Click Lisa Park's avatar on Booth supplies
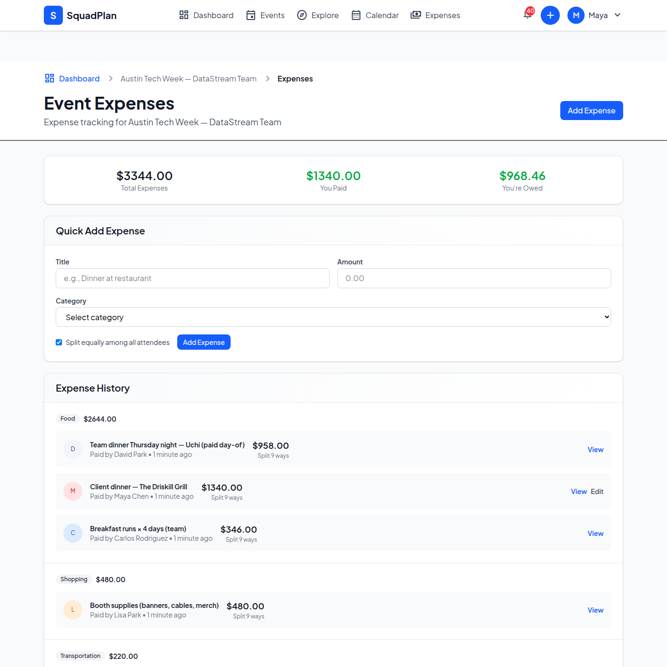Image resolution: width=667 pixels, height=667 pixels. click(x=72, y=610)
